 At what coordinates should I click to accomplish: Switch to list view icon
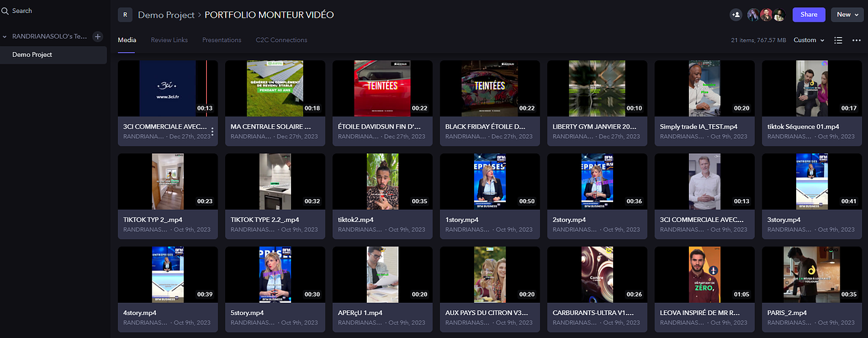(x=838, y=40)
